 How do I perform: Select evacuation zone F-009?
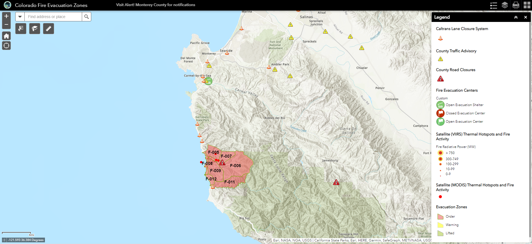tap(216, 171)
